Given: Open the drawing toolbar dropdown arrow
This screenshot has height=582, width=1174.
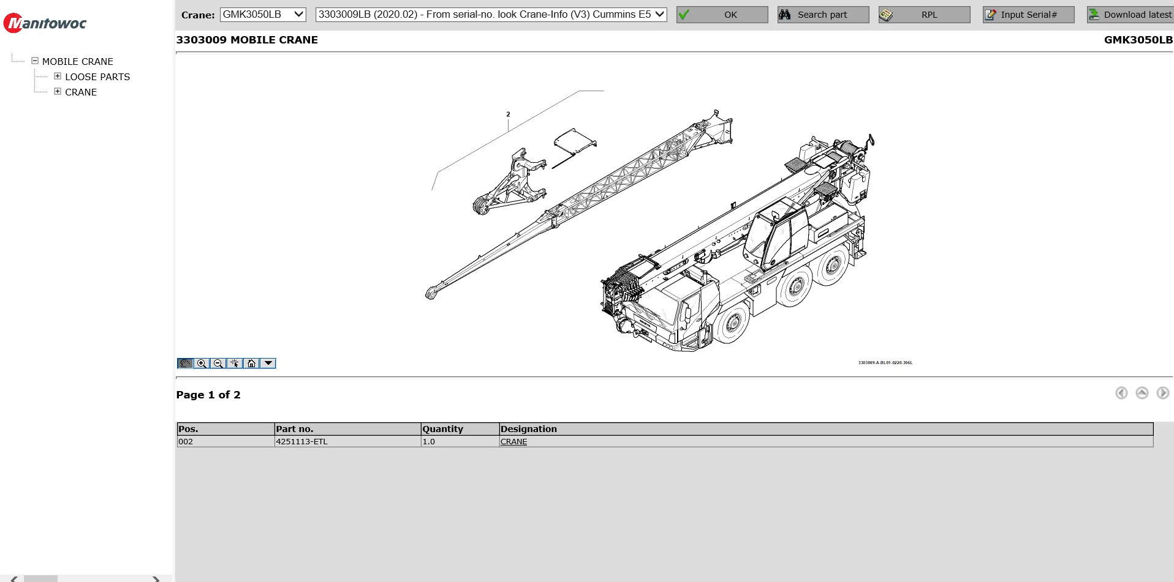Looking at the screenshot, I should coord(268,364).
